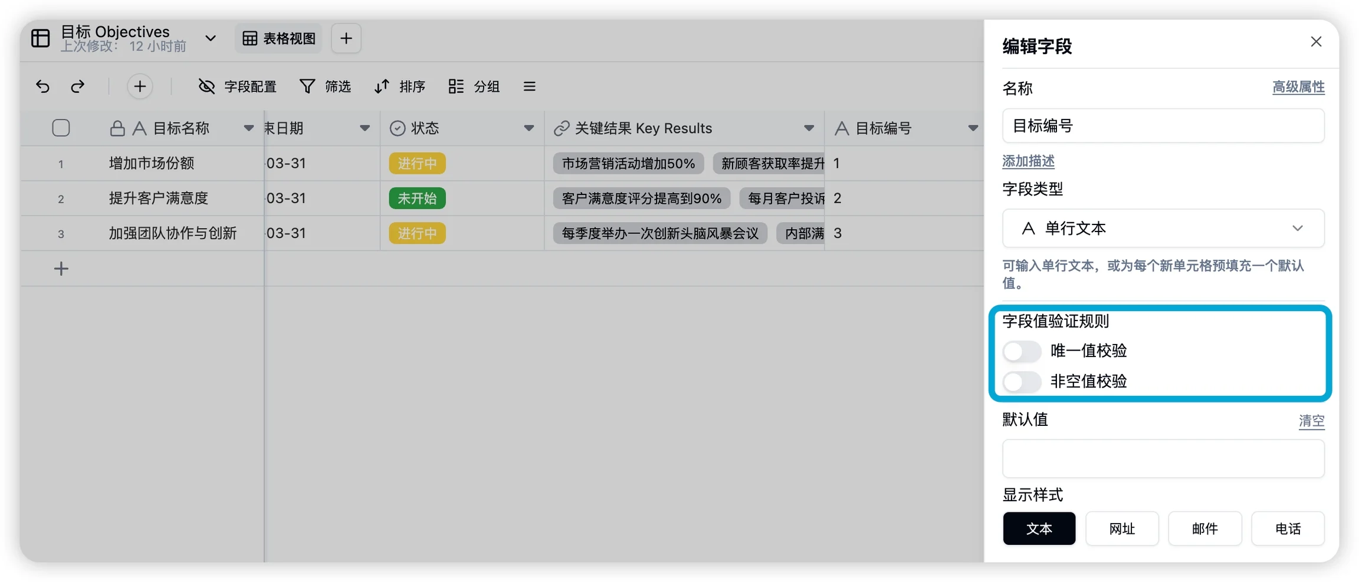Image resolution: width=1359 pixels, height=582 pixels.
Task: Select the 网址 display style
Action: point(1122,528)
